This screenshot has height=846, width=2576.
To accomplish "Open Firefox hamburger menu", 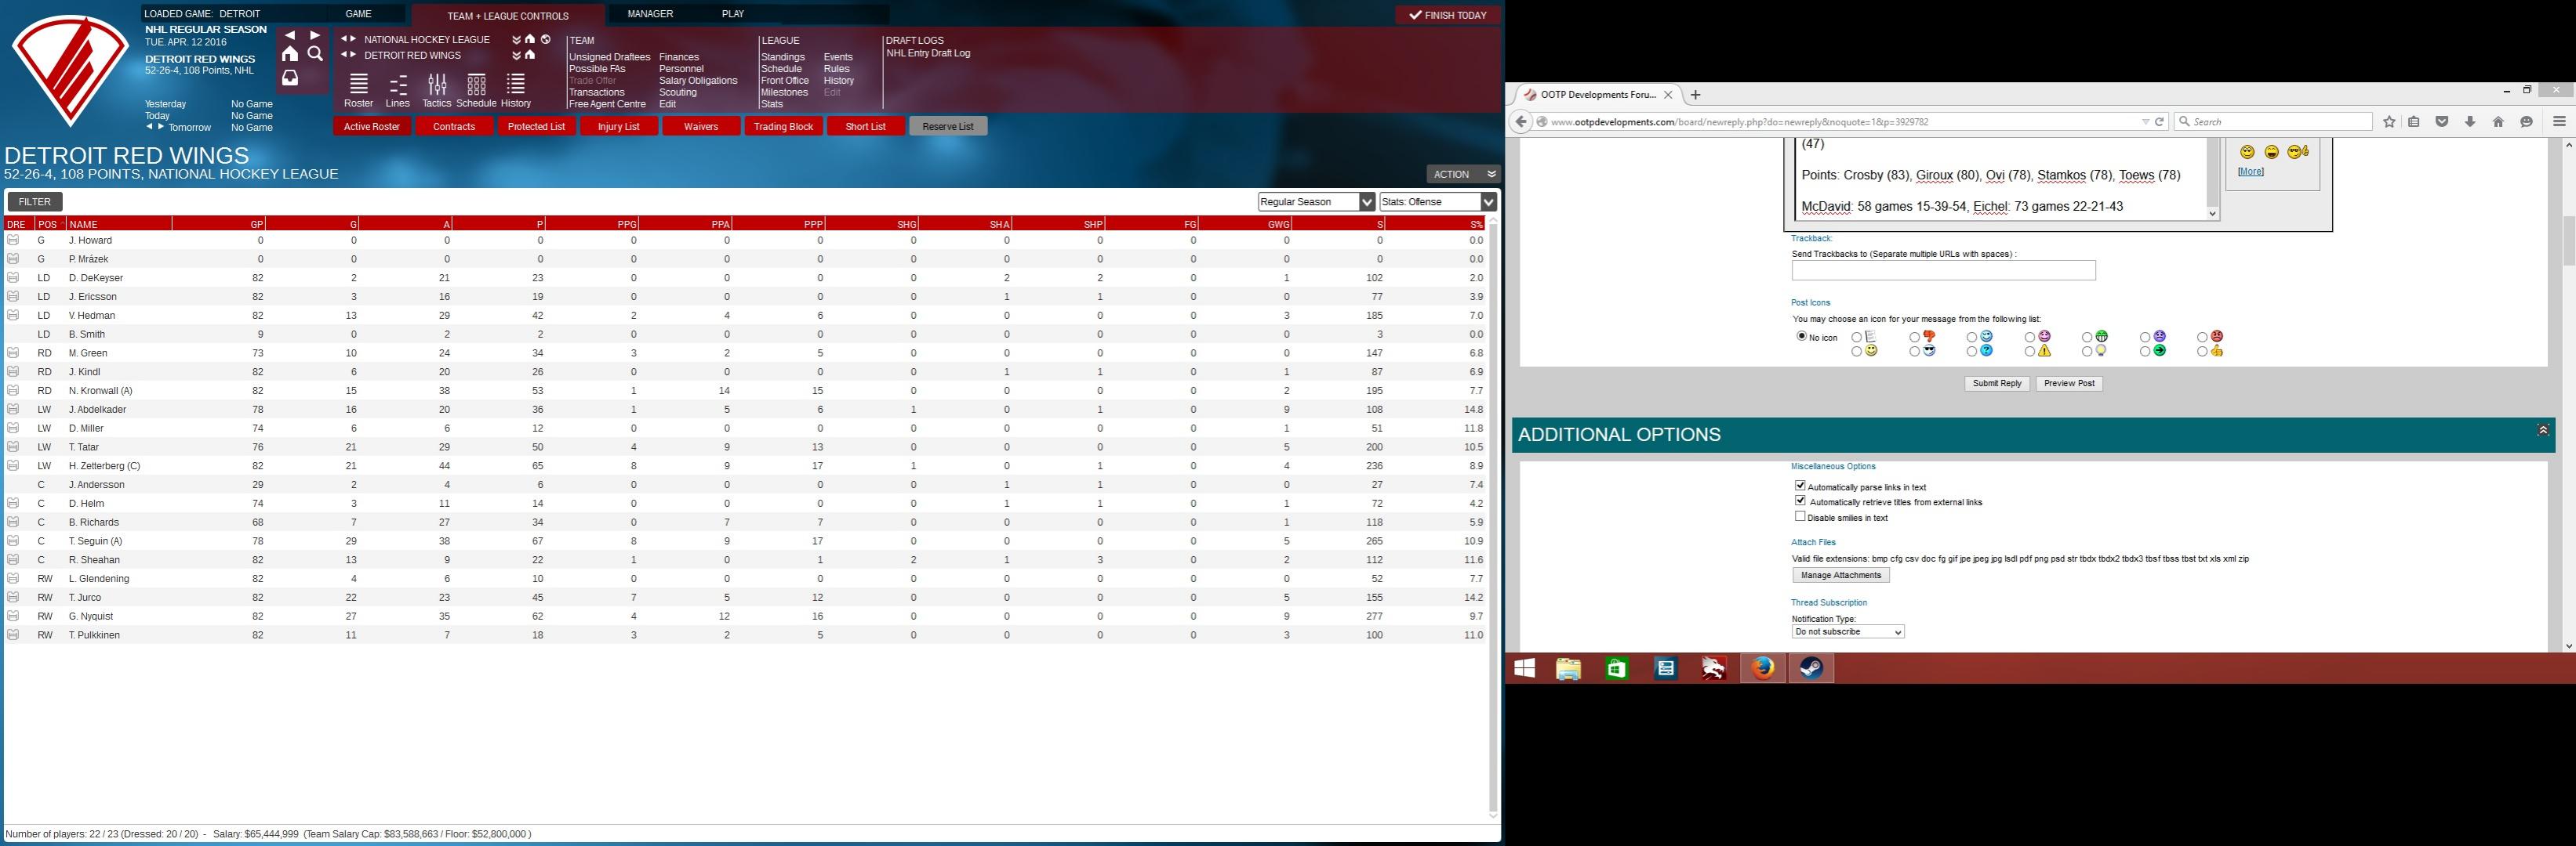I will point(2559,122).
